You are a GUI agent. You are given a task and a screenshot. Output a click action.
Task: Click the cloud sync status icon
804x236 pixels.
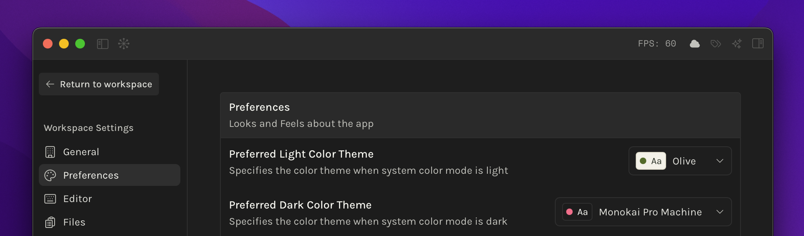point(695,44)
